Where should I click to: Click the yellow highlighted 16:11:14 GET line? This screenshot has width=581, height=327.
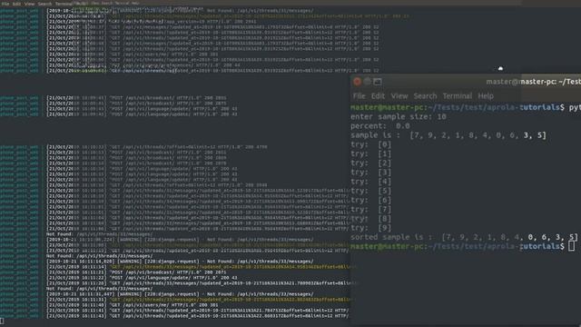pos(198,267)
